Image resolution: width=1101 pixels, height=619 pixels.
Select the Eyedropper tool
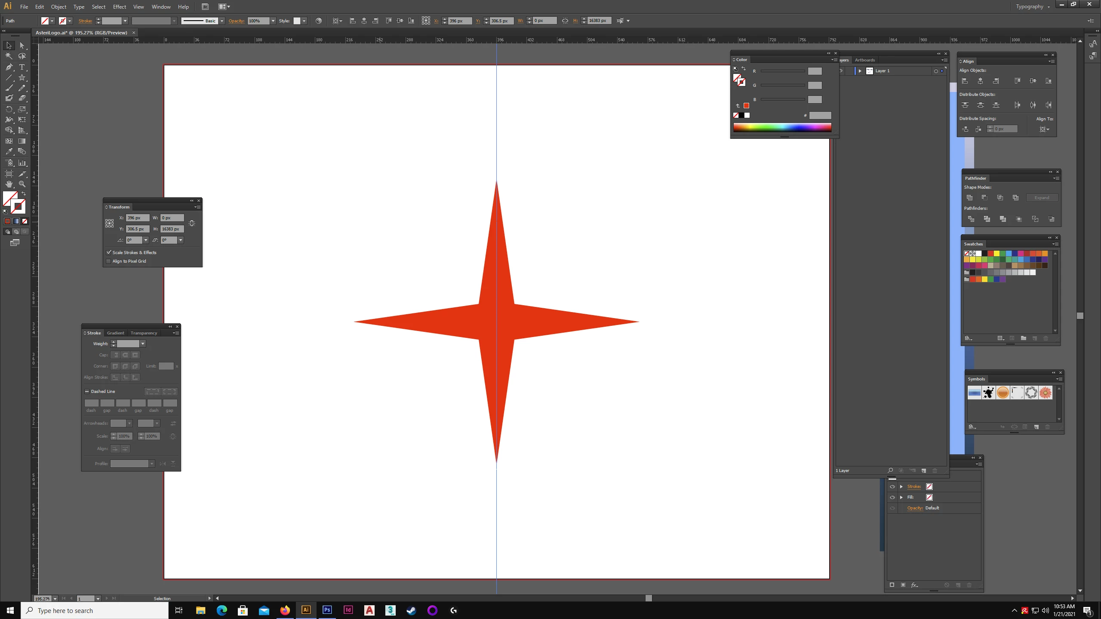[x=9, y=152]
